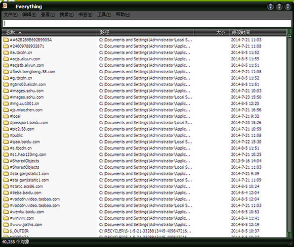
Task: Select folder icon of #acjs.aliyun.com
Action: 6,59
